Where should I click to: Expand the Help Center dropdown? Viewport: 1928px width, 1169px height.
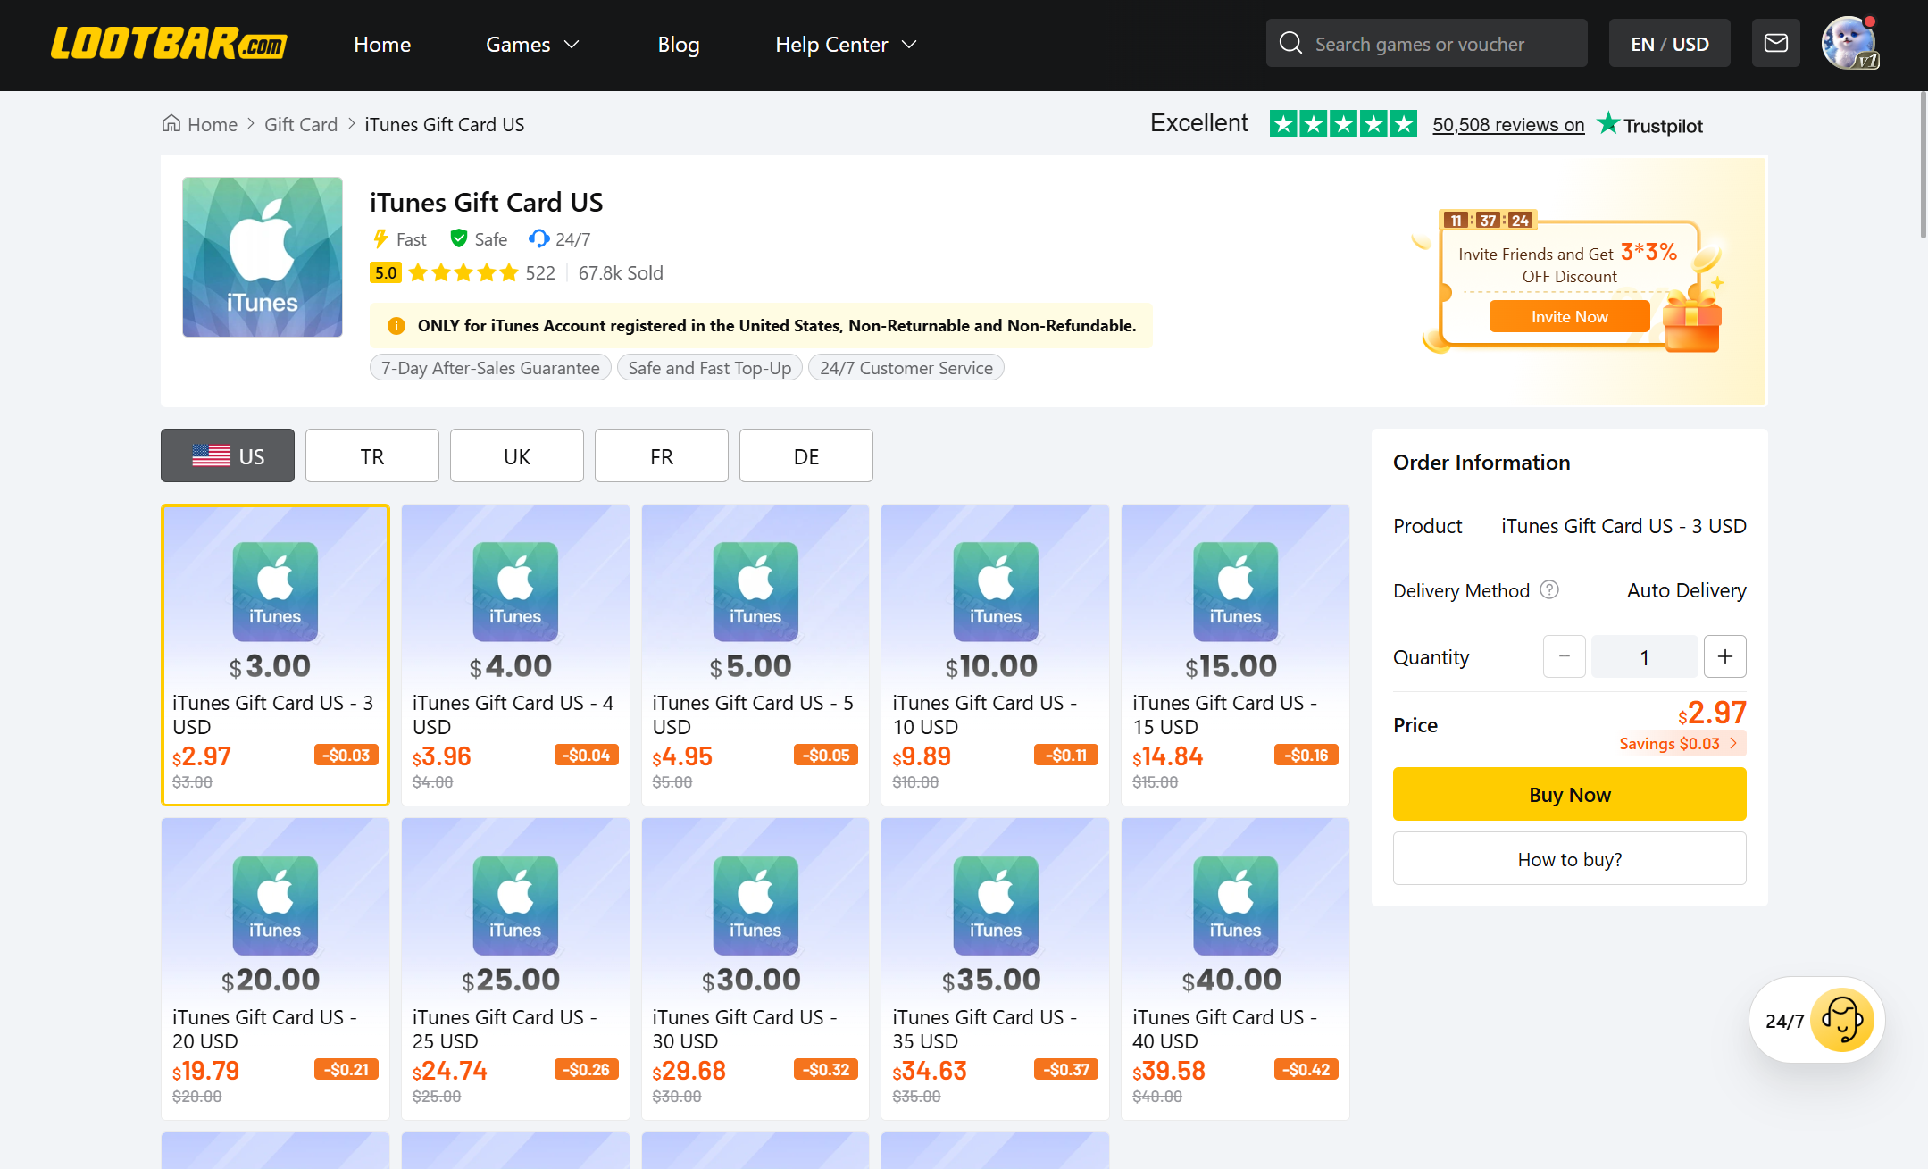point(847,44)
